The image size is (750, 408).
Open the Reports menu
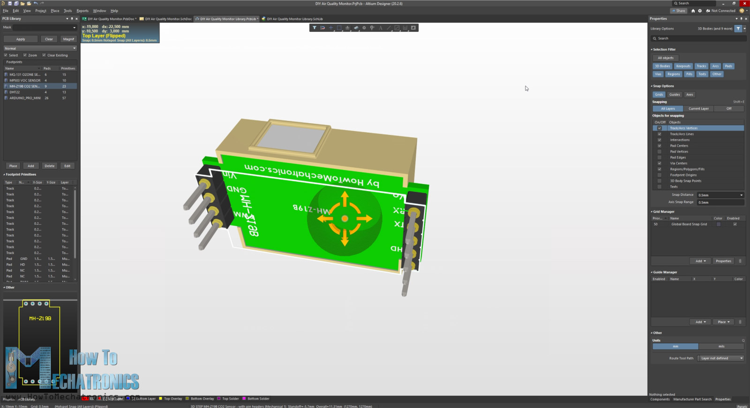coord(82,11)
